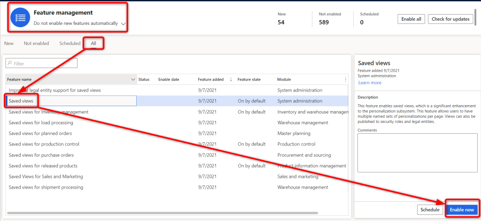The width and height of the screenshot is (481, 221).
Task: Open the Learn more link
Action: (x=370, y=83)
